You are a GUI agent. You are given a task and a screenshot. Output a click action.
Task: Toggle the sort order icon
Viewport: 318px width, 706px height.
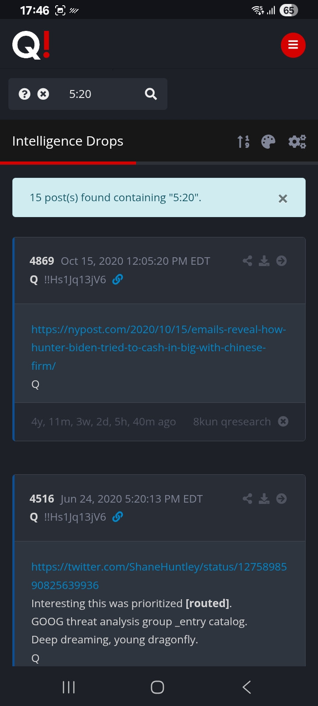(243, 142)
